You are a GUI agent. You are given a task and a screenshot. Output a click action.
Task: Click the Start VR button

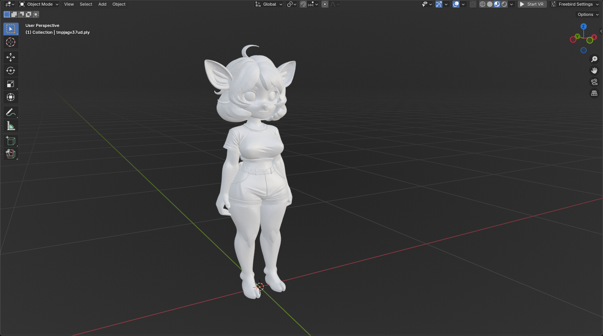[532, 4]
